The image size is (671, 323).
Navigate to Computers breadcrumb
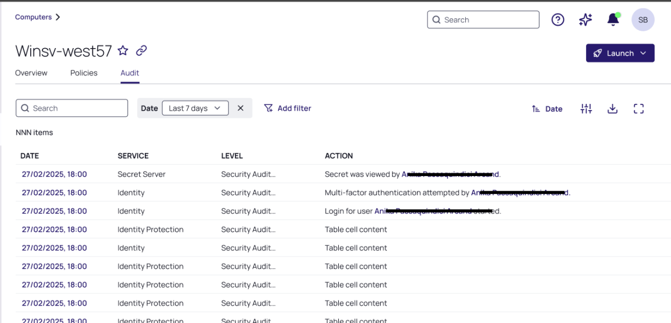(34, 17)
